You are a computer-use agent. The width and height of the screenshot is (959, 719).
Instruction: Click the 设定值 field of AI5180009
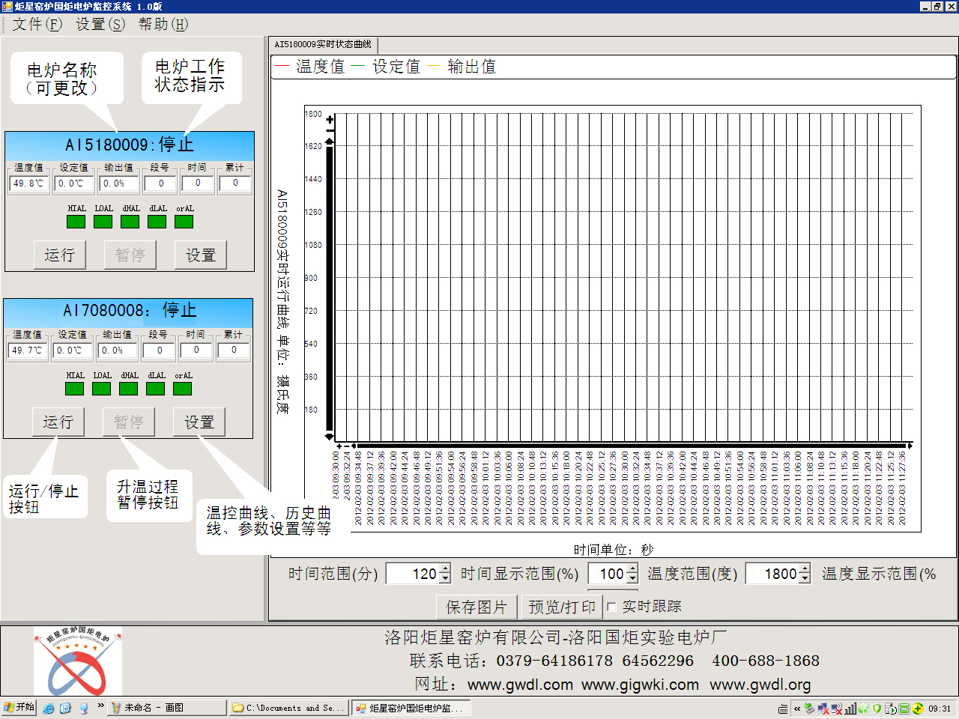[74, 183]
